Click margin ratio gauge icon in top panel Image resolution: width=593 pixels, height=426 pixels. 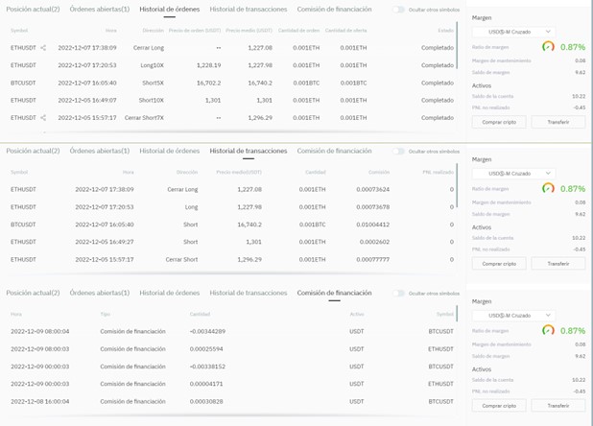point(548,46)
